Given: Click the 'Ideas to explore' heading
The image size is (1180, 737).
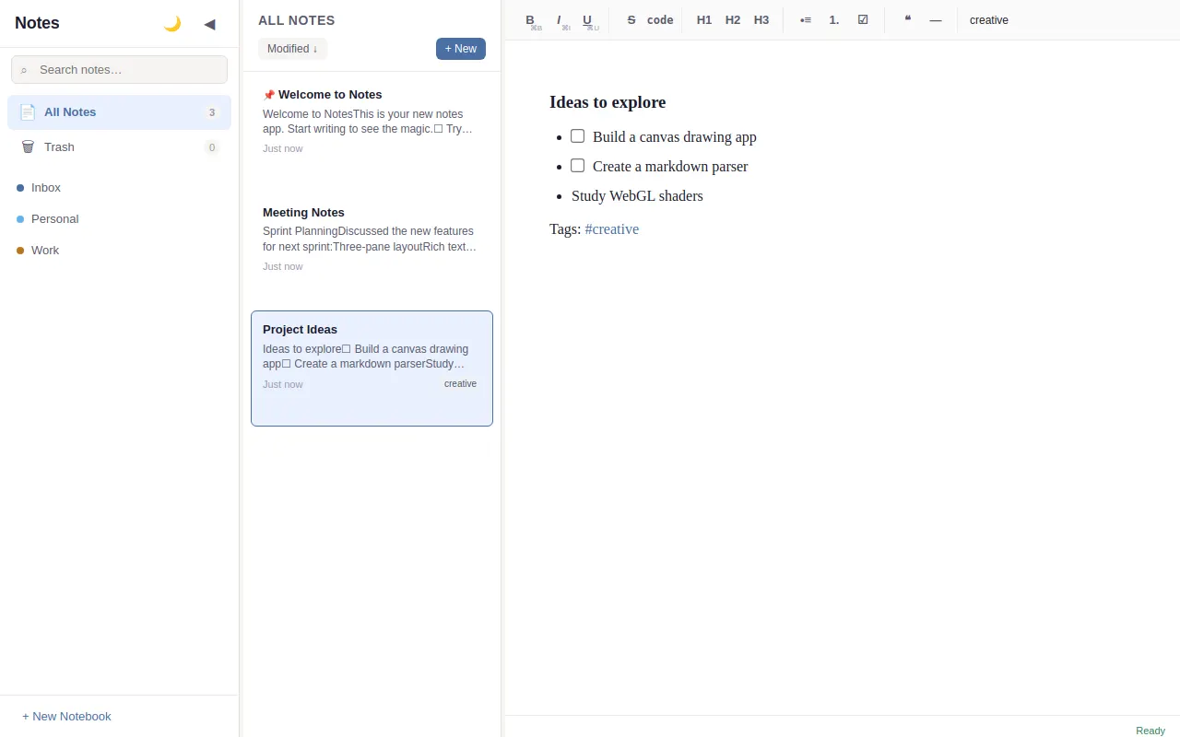Looking at the screenshot, I should click(608, 102).
